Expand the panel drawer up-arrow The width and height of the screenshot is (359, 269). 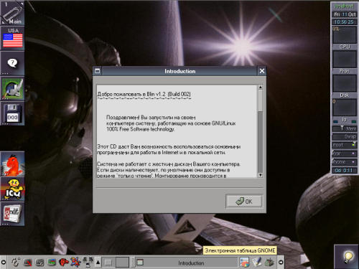coord(98,263)
